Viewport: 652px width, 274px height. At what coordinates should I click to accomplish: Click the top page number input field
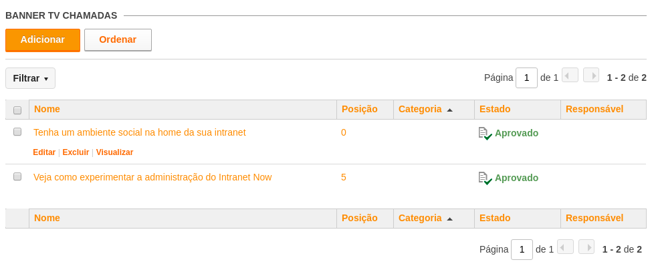pyautogui.click(x=526, y=78)
